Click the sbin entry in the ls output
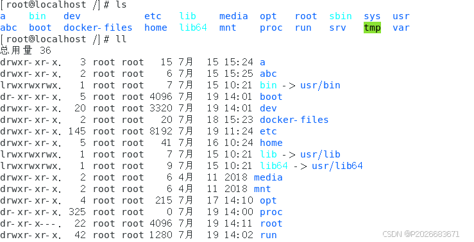 point(341,16)
